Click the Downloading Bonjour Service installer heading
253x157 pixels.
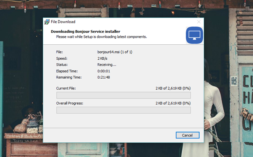coord(85,32)
